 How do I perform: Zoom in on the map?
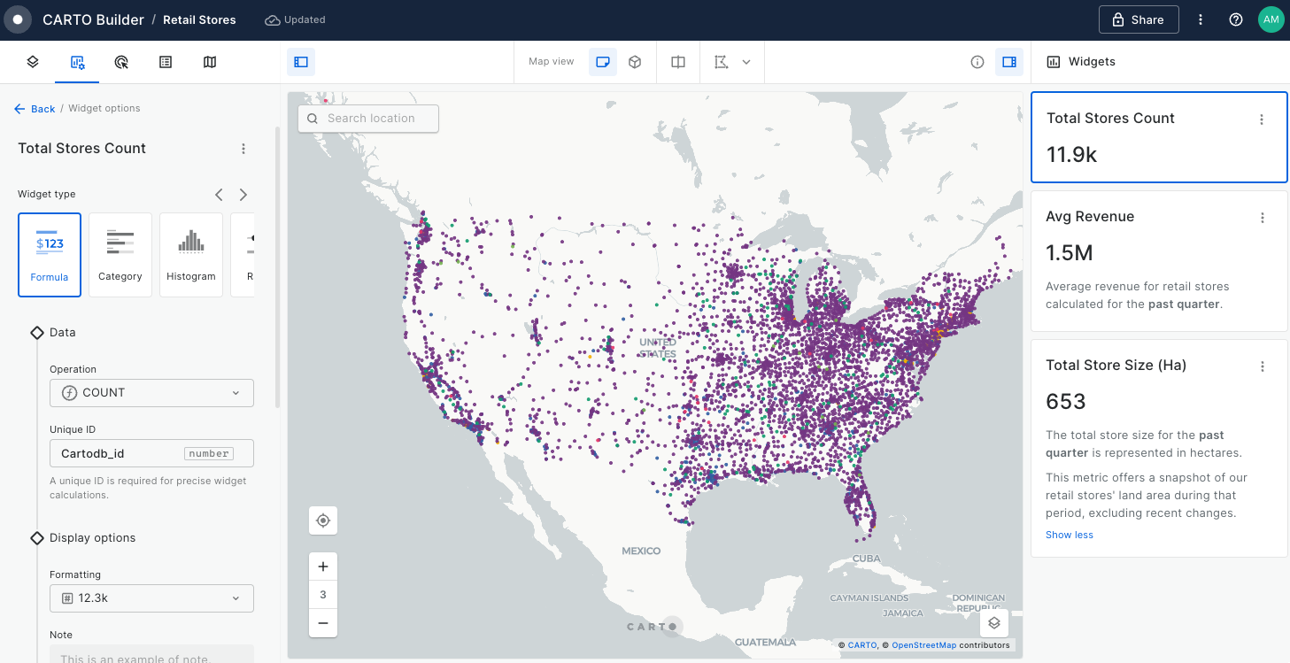(x=323, y=567)
